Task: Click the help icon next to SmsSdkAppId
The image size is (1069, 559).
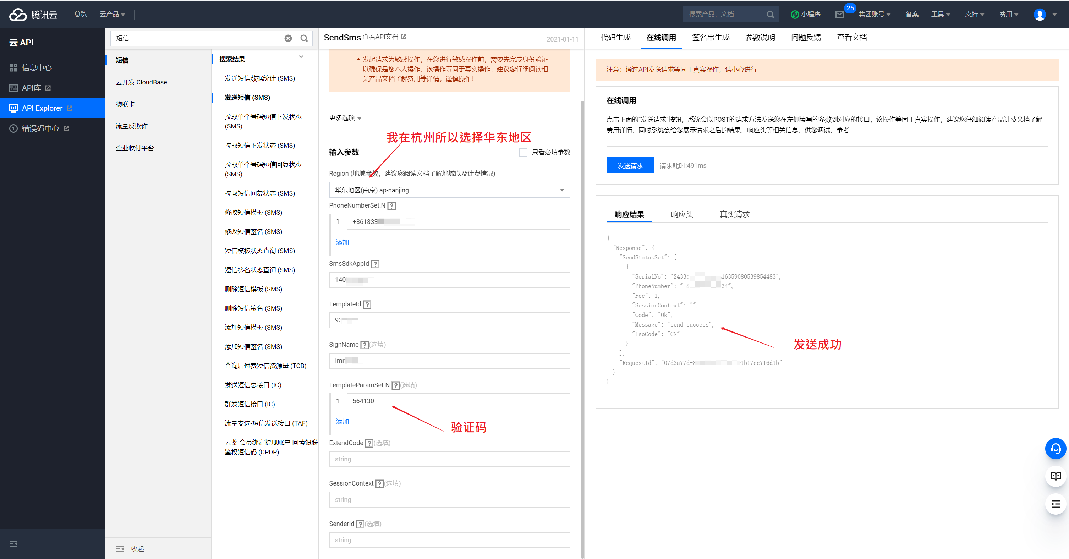Action: [x=375, y=264]
